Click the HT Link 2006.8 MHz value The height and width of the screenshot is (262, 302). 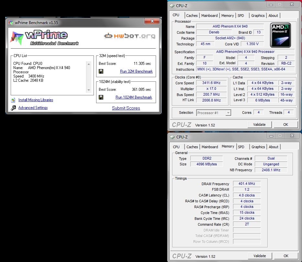click(x=211, y=100)
